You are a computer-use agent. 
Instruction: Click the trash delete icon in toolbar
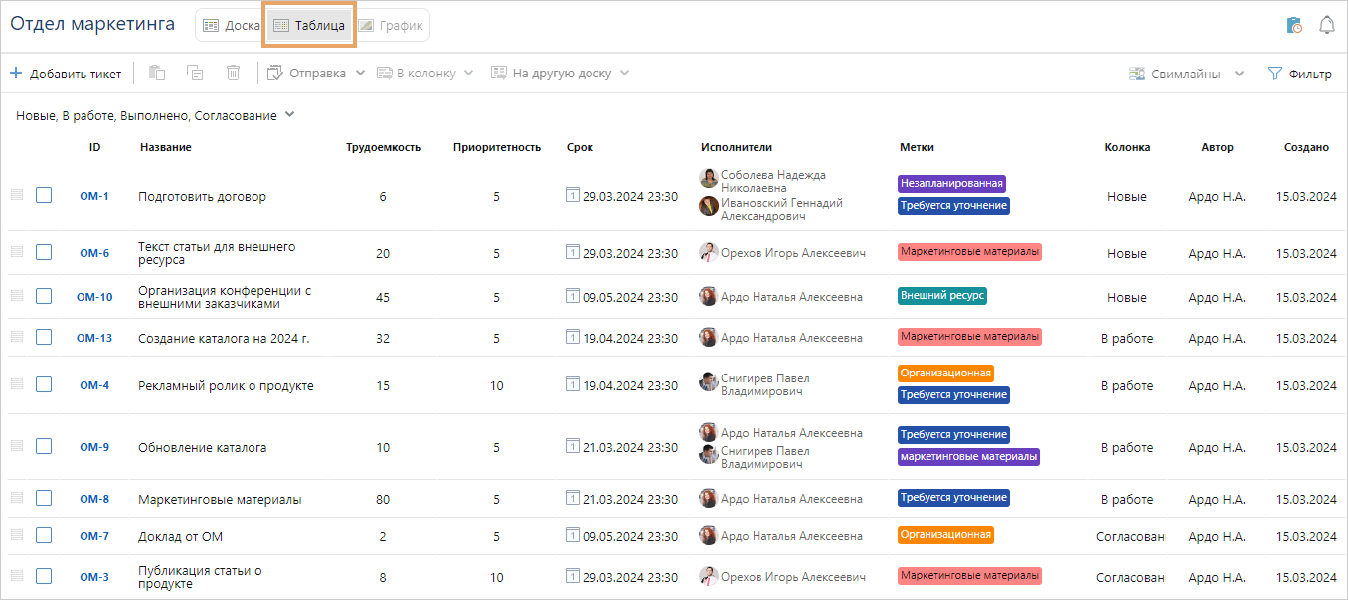tap(233, 73)
